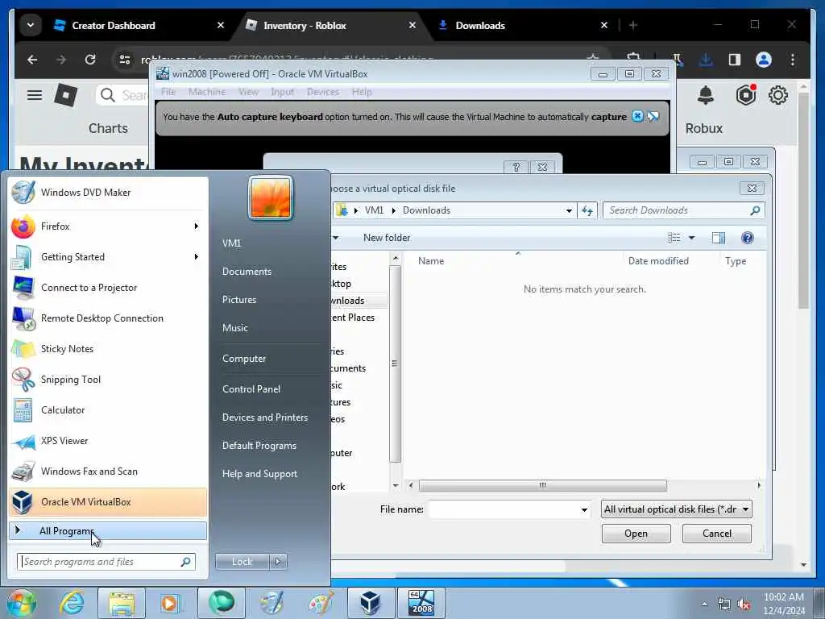Switch to VirtualBox Manager taskbar icon
Viewport: 825px width, 619px height.
[x=370, y=603]
